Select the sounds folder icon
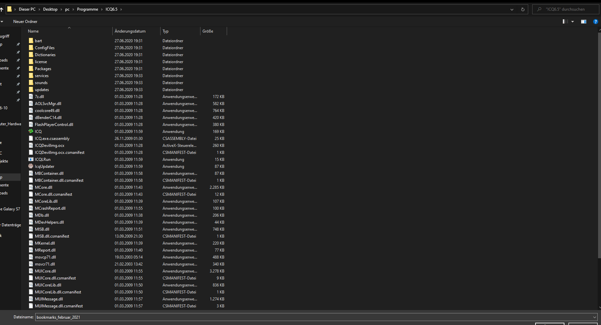The height and width of the screenshot is (325, 601). [x=31, y=82]
